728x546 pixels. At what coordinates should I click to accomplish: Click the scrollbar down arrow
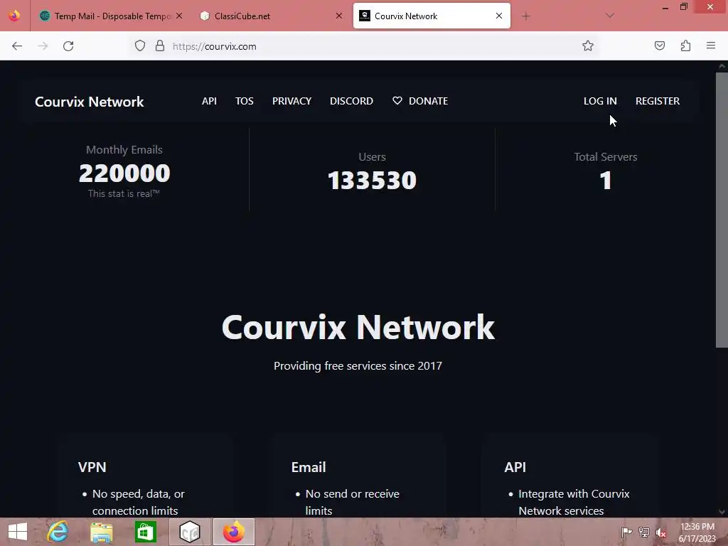722,512
